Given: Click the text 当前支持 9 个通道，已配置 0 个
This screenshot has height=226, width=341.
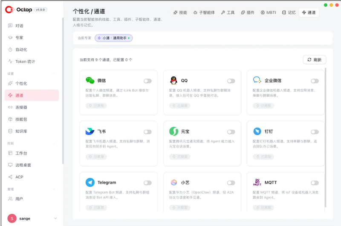Looking at the screenshot, I should [x=106, y=60].
